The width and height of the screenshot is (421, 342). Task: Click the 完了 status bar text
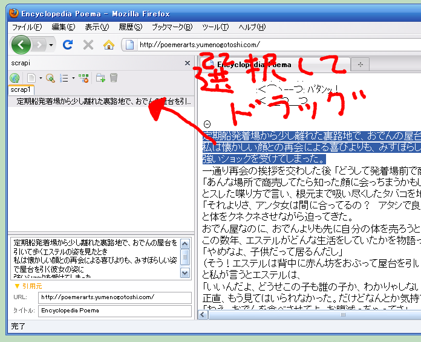click(x=18, y=326)
